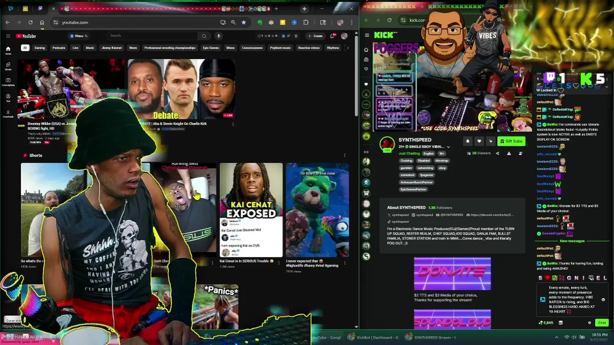Click the 10 Viewers count
This screenshot has height=345, width=614.
click(479, 153)
